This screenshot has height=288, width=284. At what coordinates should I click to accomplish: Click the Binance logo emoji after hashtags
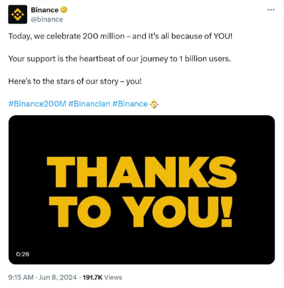tap(154, 104)
